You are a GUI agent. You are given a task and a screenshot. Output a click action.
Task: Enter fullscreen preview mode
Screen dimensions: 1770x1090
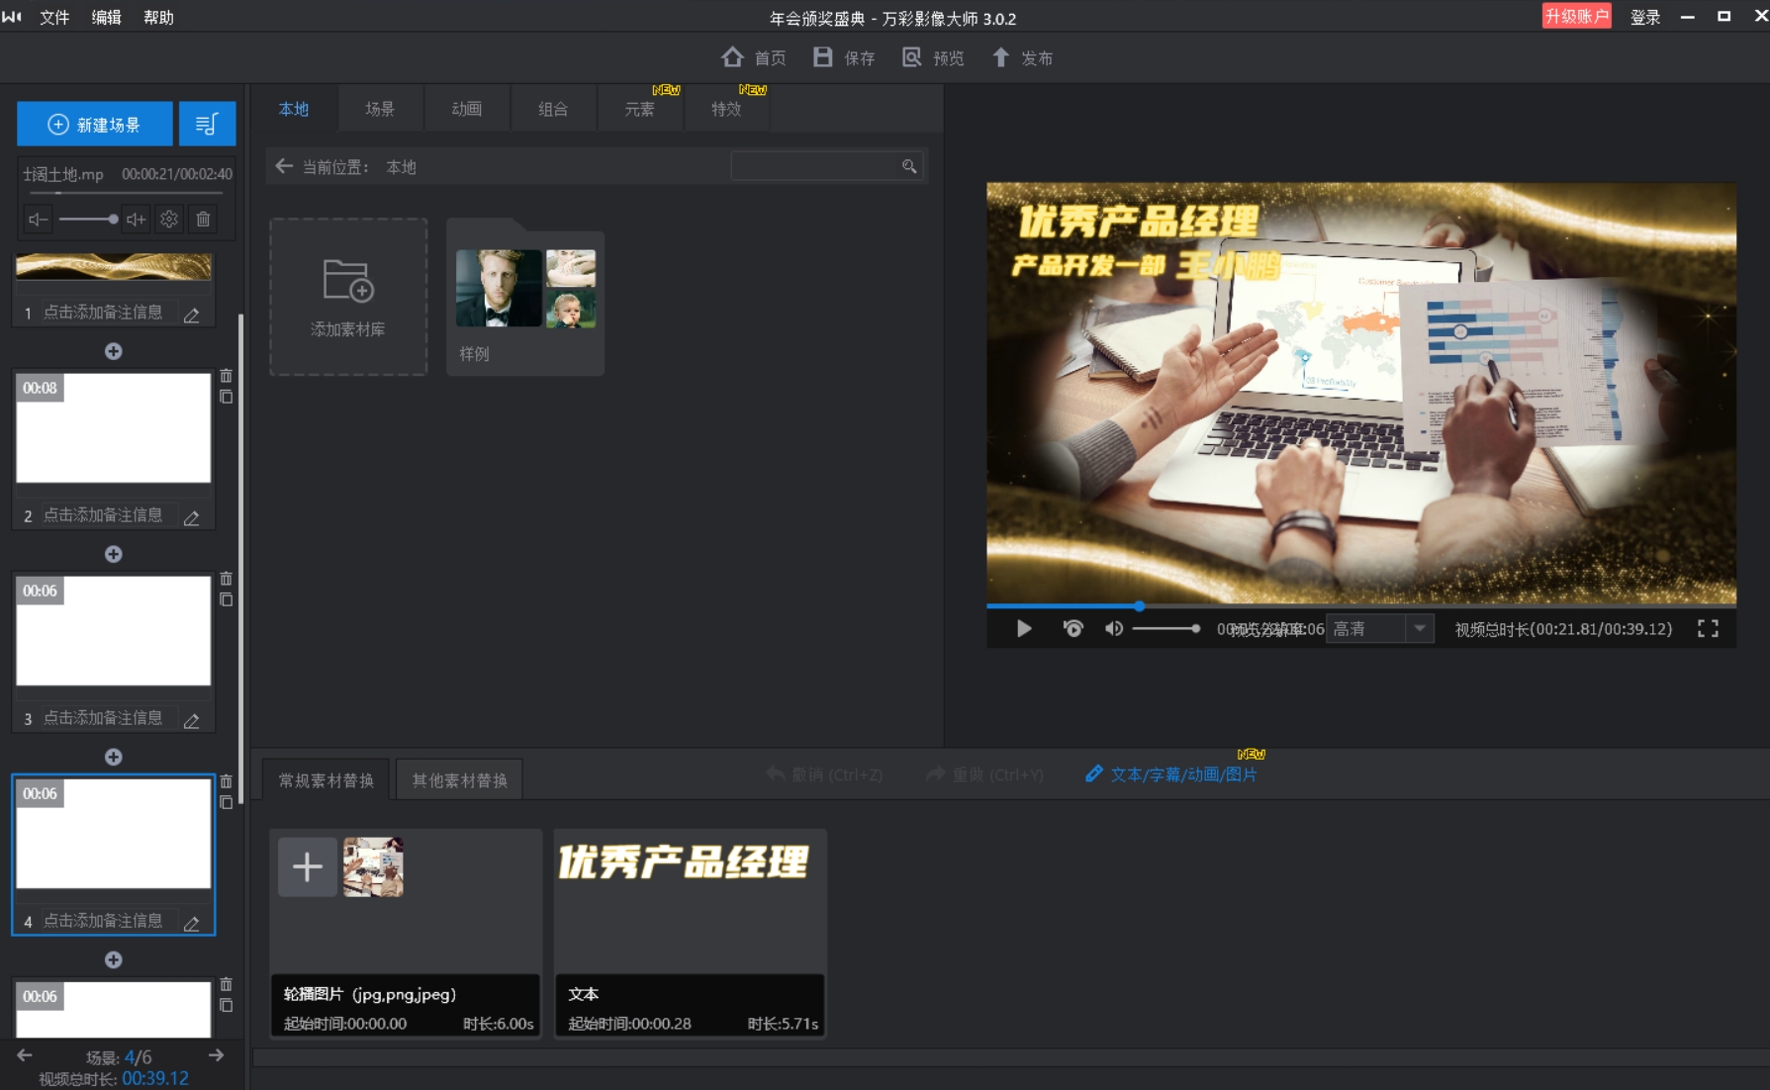point(1708,628)
